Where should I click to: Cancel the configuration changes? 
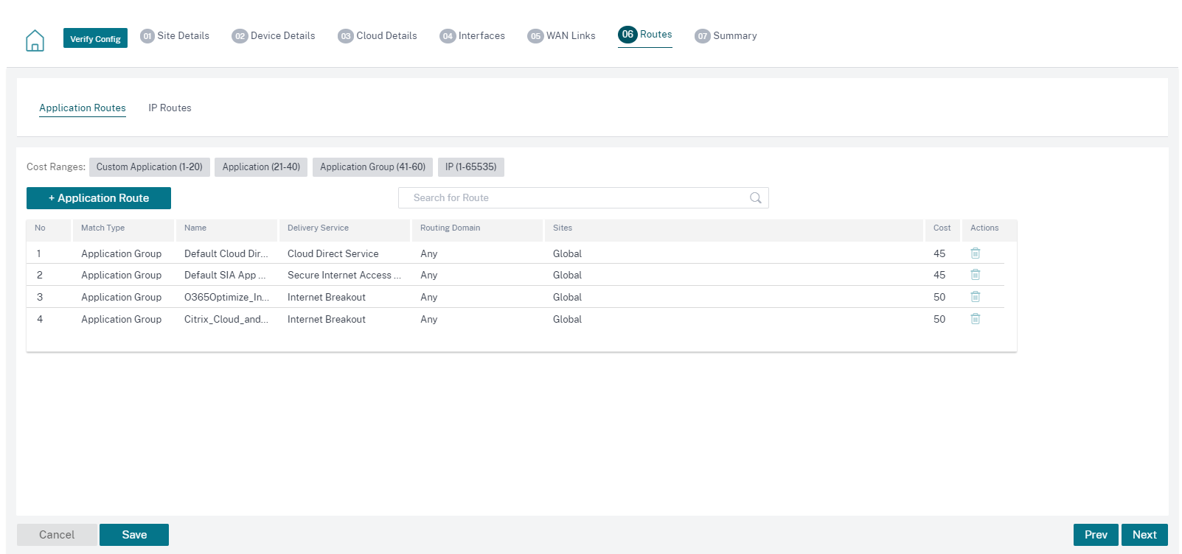57,535
